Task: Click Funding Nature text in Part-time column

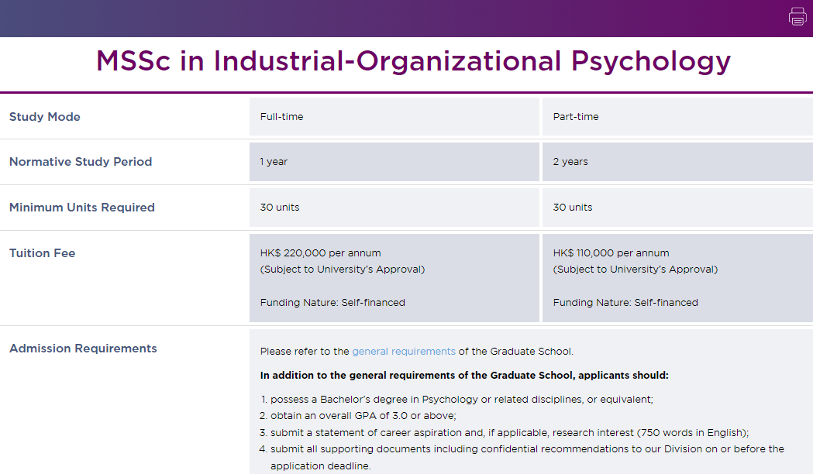Action: pos(625,303)
